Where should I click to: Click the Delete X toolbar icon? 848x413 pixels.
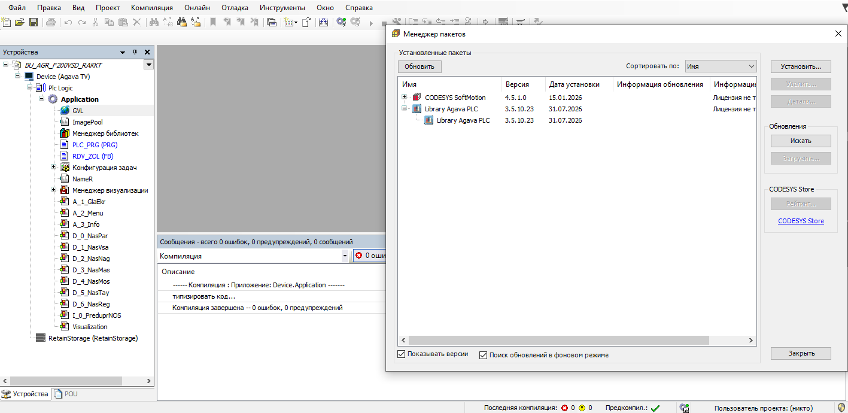tap(136, 22)
